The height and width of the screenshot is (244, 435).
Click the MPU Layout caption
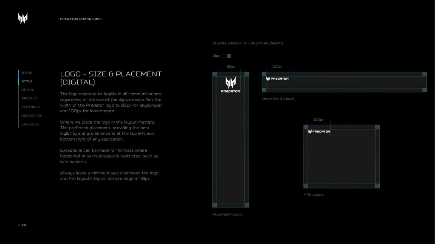point(314,195)
